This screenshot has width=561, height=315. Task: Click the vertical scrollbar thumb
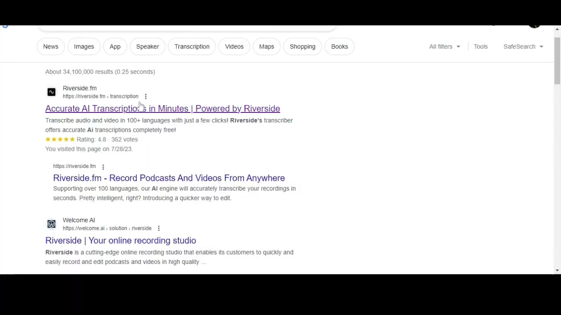557,60
